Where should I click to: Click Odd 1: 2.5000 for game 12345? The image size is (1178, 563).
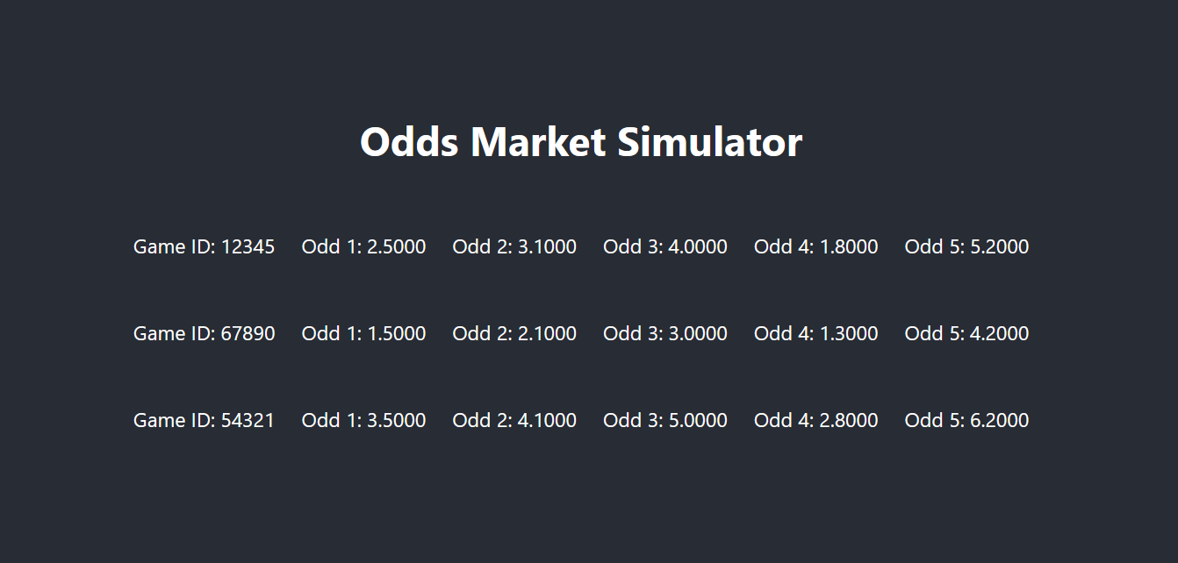click(x=363, y=246)
